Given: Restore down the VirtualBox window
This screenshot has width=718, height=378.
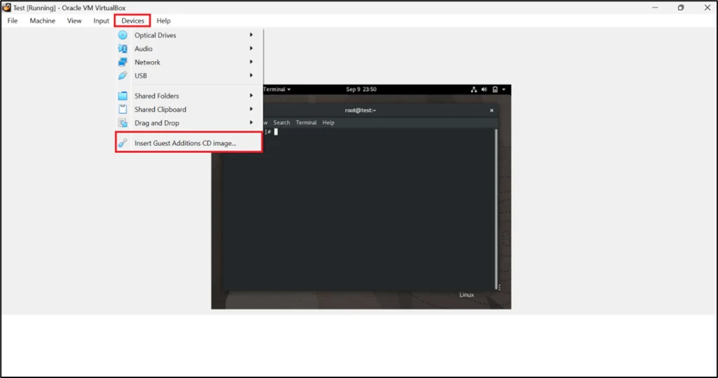Looking at the screenshot, I should coord(681,7).
